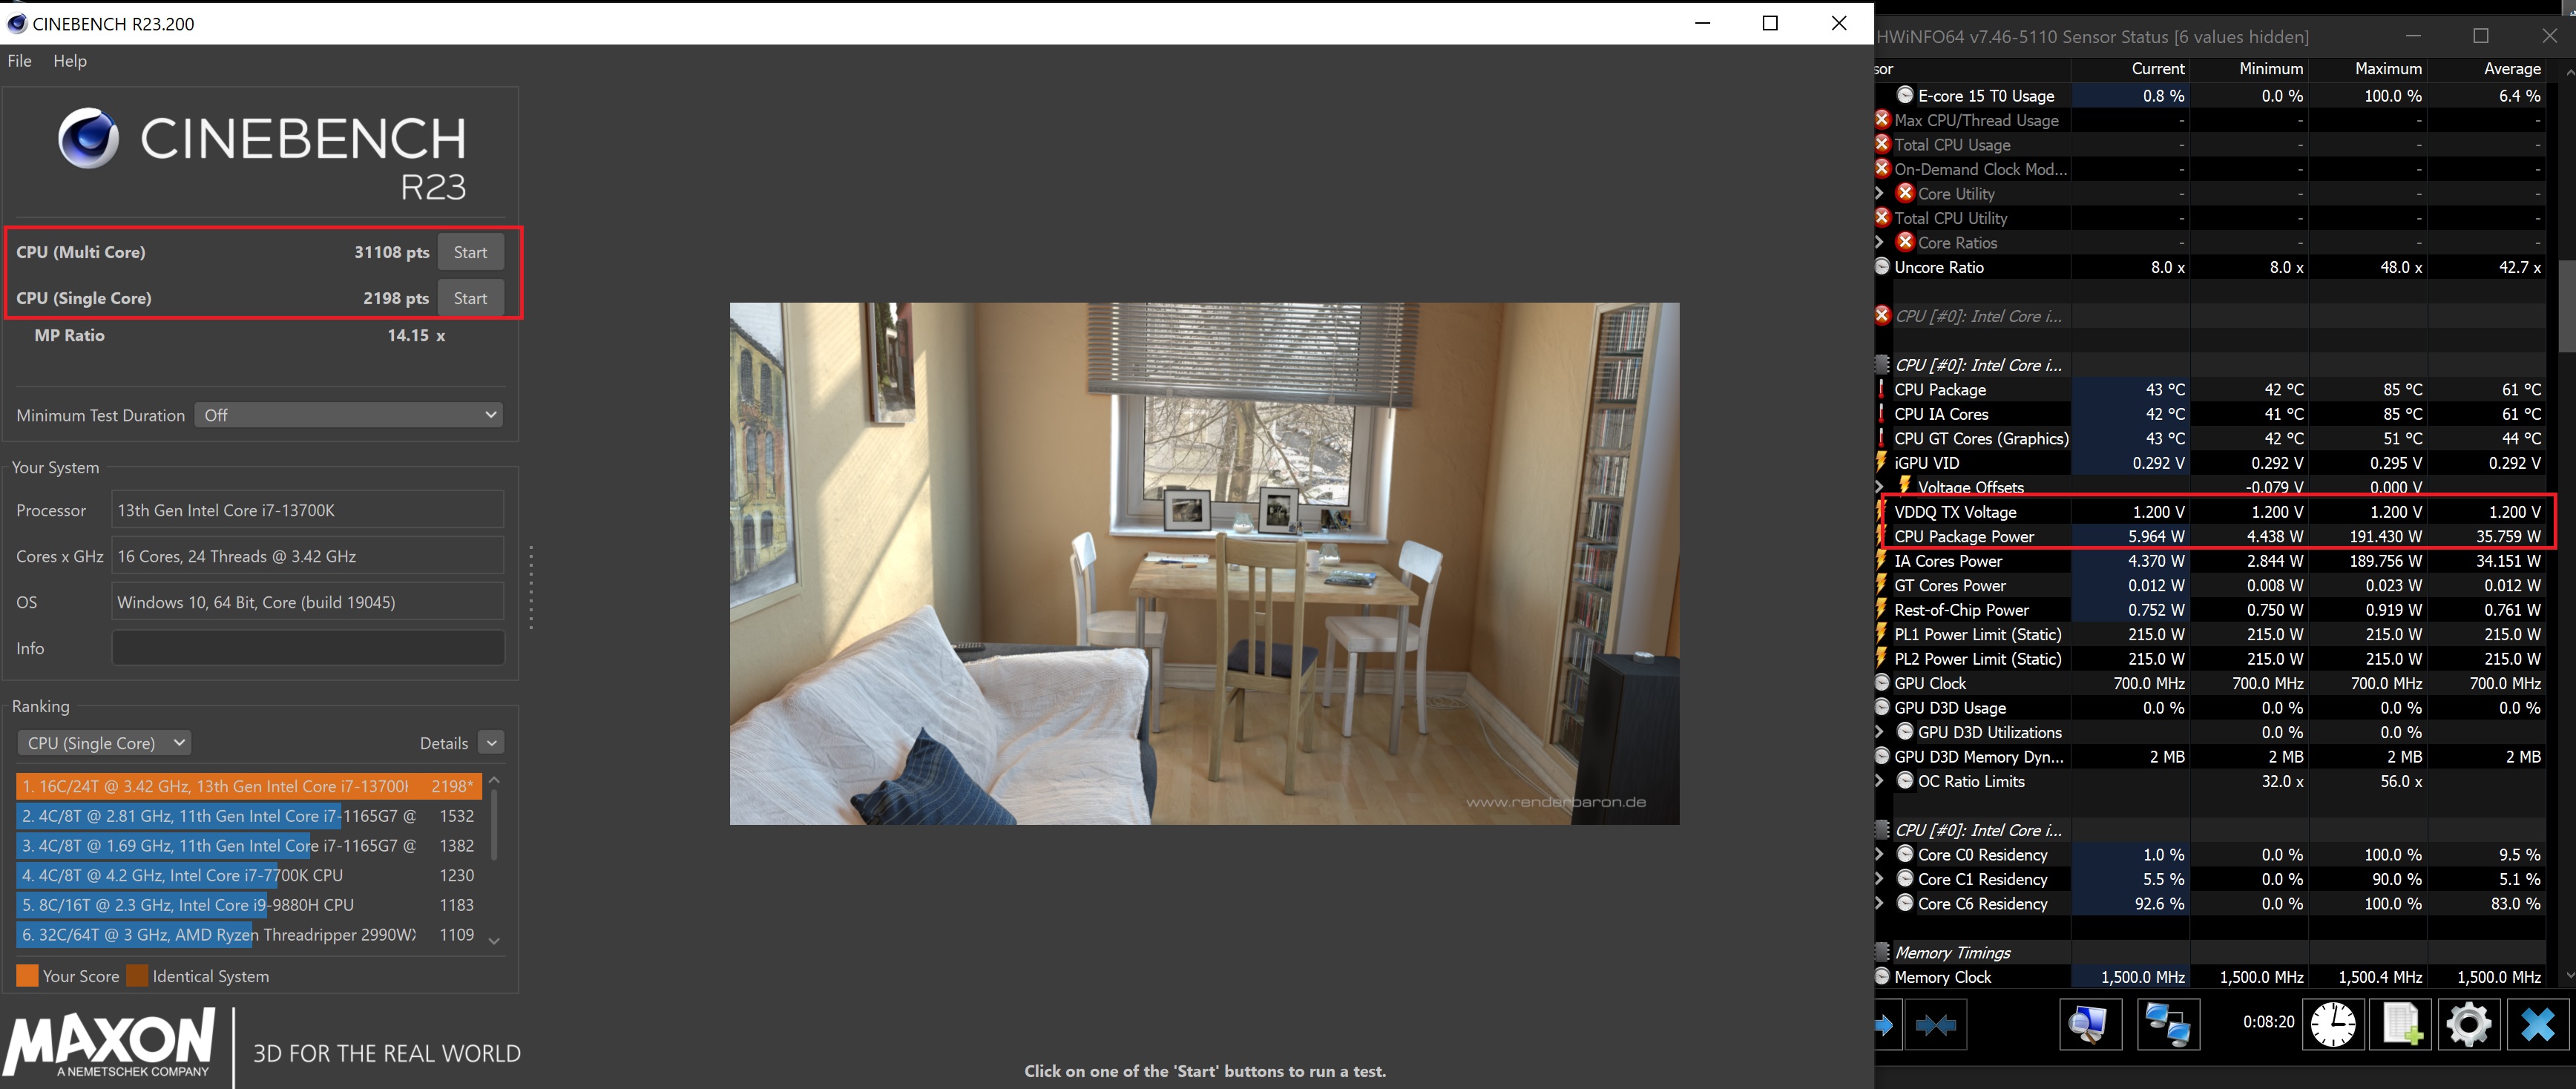The height and width of the screenshot is (1089, 2576).
Task: Click the red X icon beside Total CPU Usage
Action: coord(1882,144)
